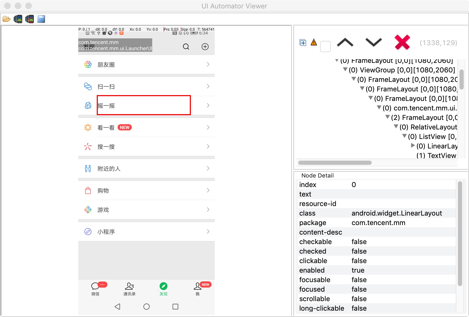
Task: Clear search with the red X icon
Action: pos(402,42)
